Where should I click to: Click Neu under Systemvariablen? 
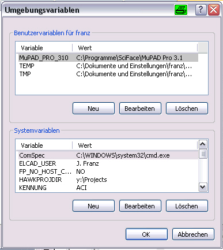93,206
